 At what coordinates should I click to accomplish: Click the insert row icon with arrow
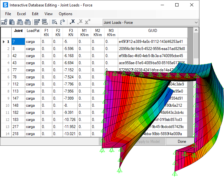click(45, 22)
